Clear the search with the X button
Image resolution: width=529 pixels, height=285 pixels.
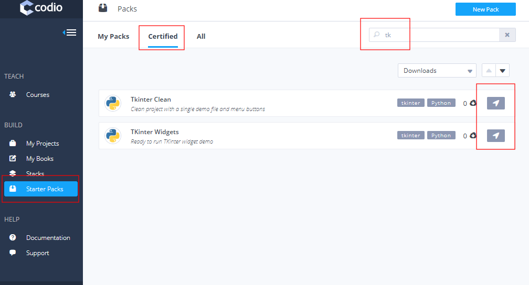[507, 35]
